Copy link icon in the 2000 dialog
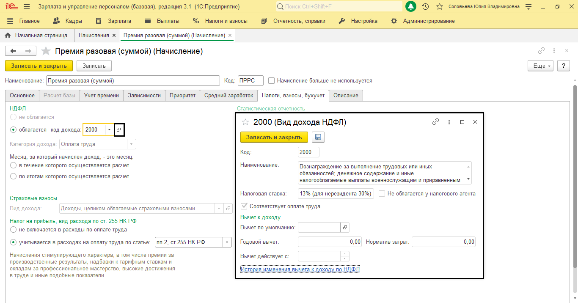The width and height of the screenshot is (578, 308). pos(435,122)
